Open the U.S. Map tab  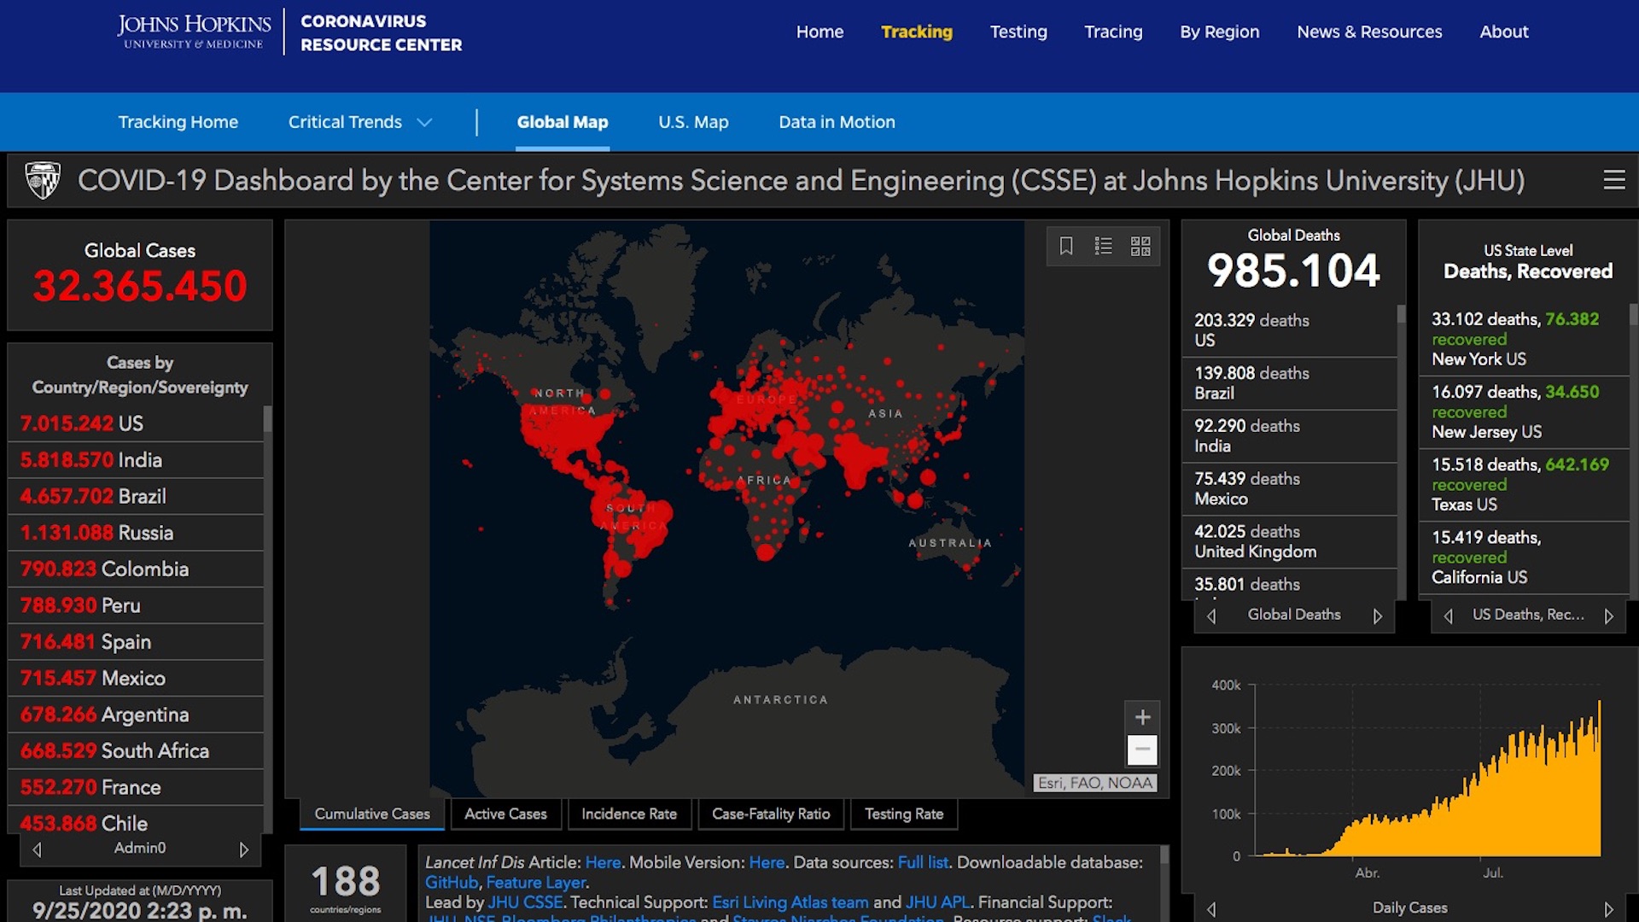(x=693, y=122)
